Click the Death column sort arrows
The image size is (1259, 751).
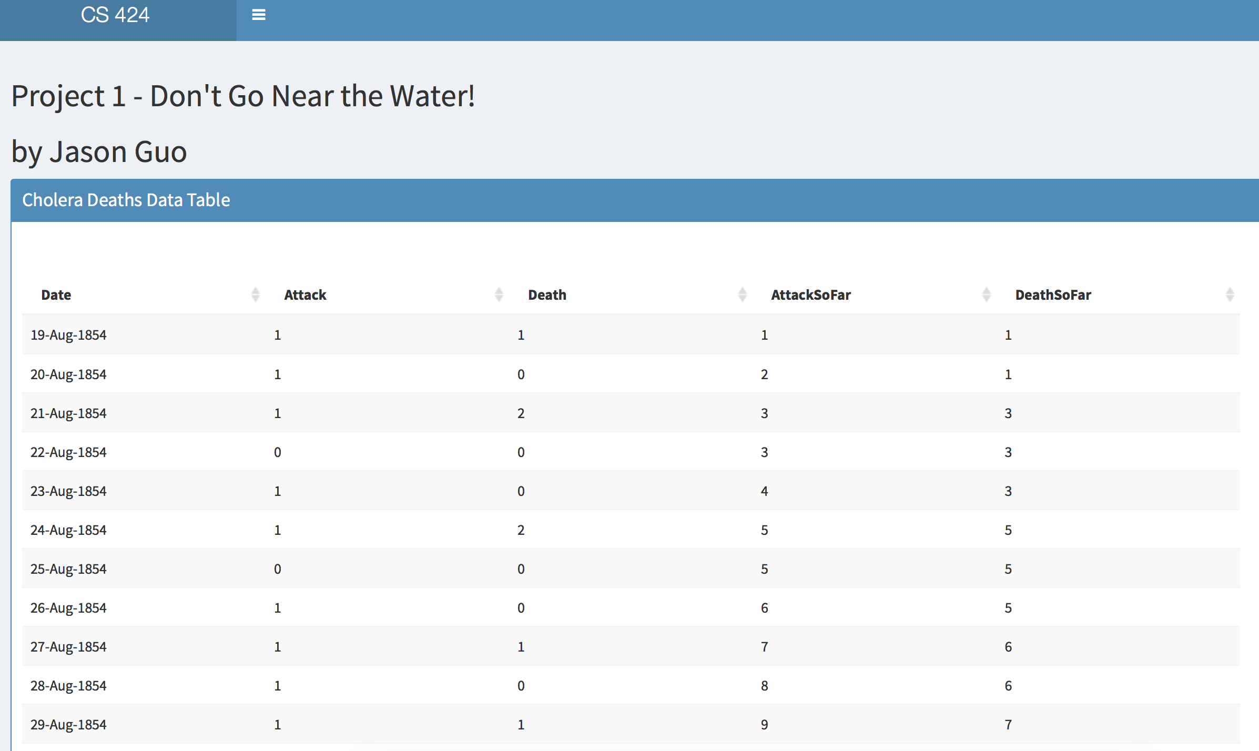click(743, 295)
